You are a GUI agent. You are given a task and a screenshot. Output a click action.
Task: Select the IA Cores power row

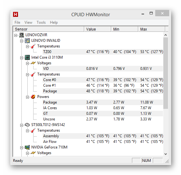[103, 108]
